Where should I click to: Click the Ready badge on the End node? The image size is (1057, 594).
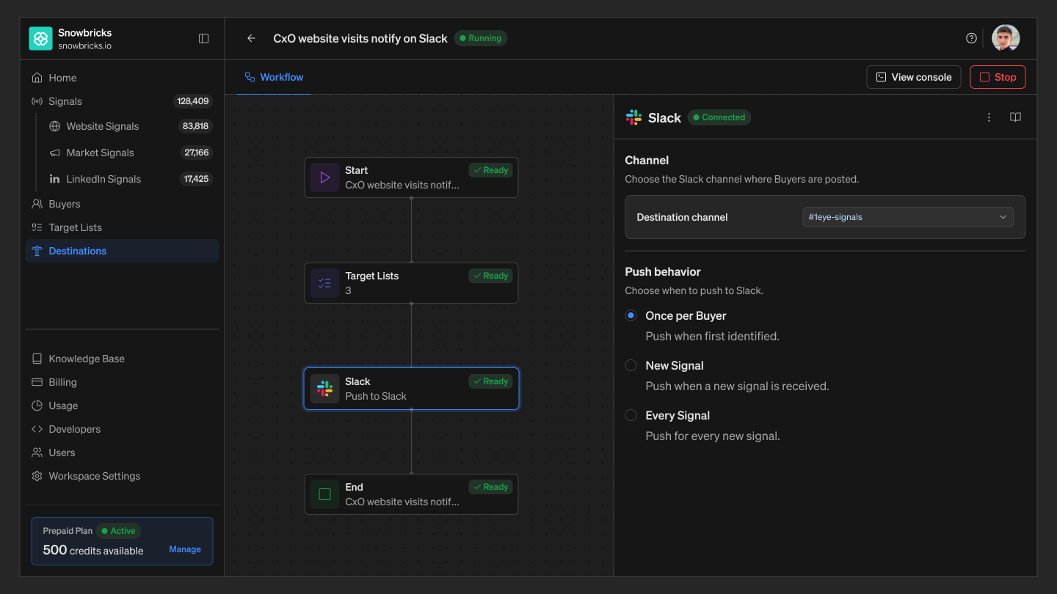[x=490, y=487]
